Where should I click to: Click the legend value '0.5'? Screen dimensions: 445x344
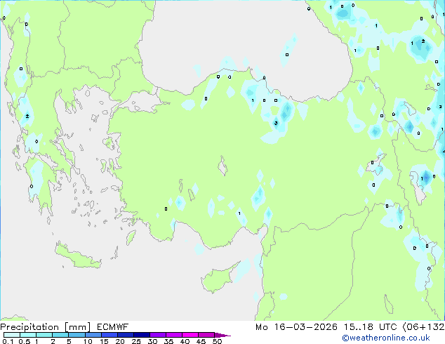(25, 341)
